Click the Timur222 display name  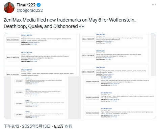coord(26,5)
